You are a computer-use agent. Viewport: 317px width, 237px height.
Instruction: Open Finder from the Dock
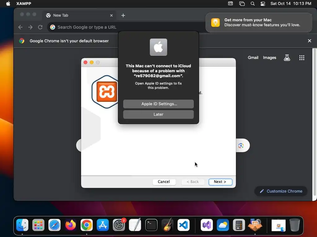(x=22, y=225)
